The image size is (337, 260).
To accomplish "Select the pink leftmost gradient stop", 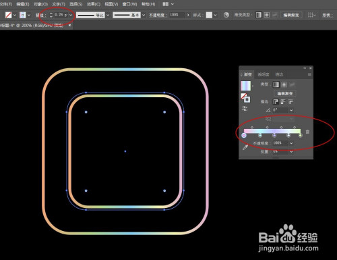I will point(244,135).
